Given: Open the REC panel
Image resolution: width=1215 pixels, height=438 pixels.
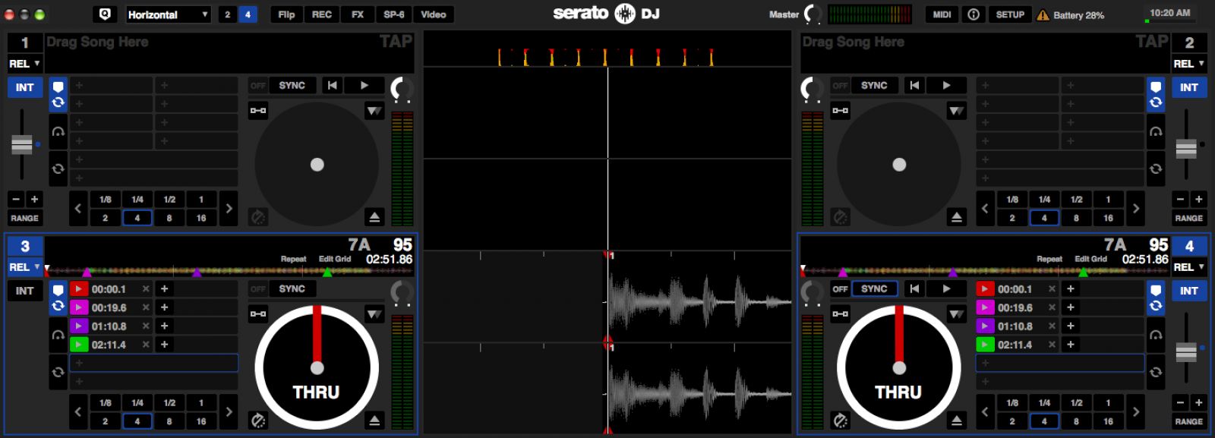Looking at the screenshot, I should 322,14.
